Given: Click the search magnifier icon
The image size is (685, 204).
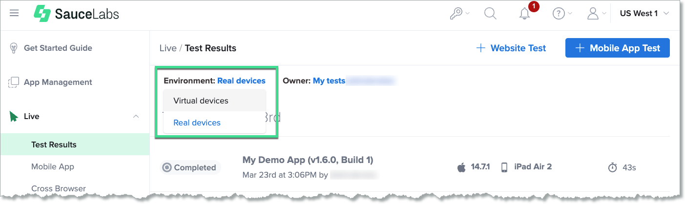Looking at the screenshot, I should pos(490,14).
